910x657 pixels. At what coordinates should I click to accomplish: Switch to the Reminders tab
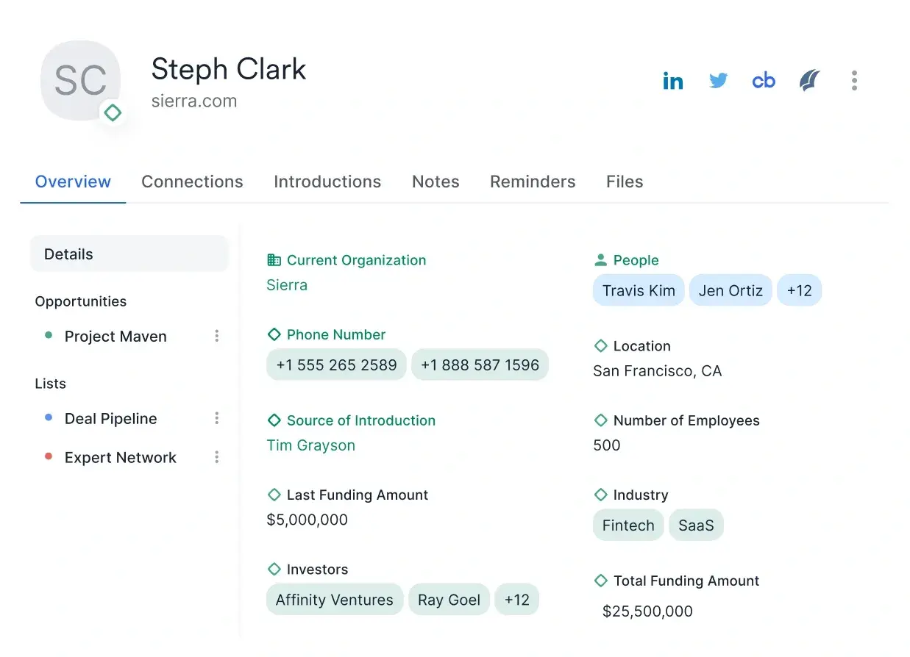tap(532, 182)
